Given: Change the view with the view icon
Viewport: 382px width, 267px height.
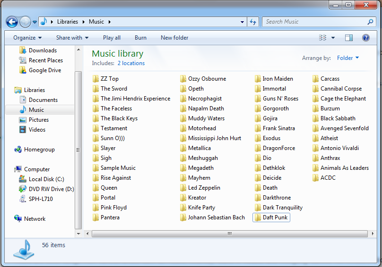Looking at the screenshot, I should click(322, 38).
